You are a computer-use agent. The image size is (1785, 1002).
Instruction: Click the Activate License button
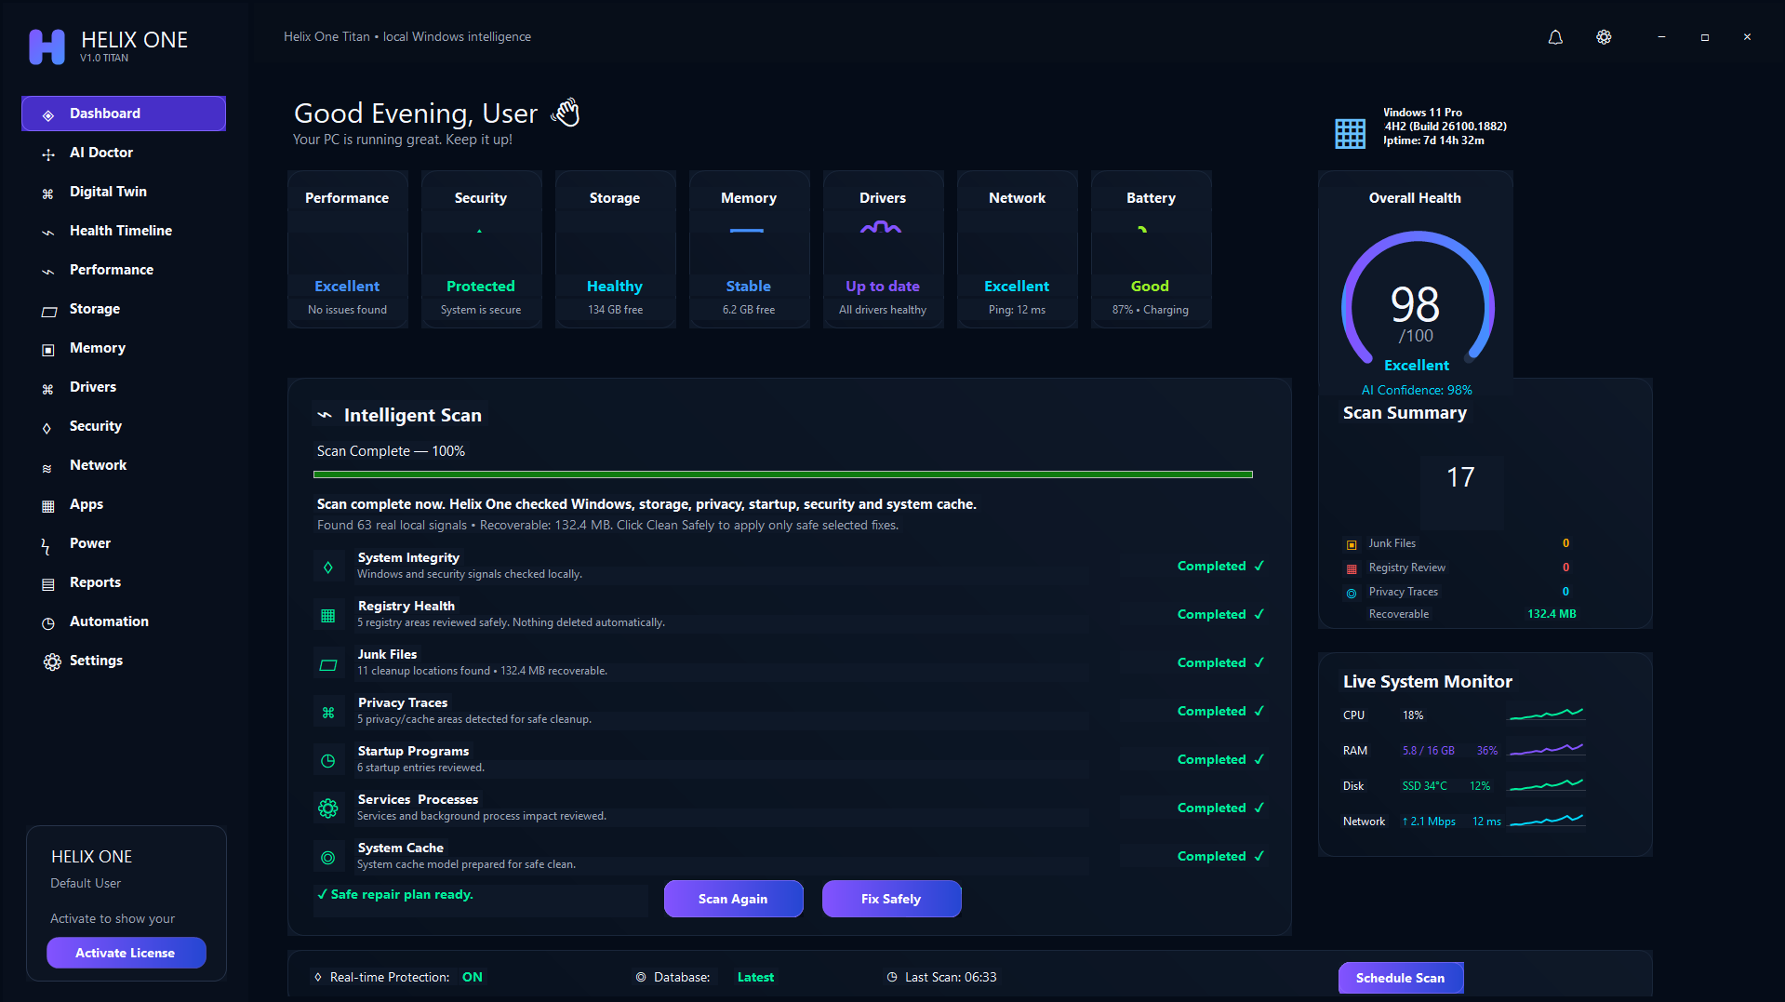[x=126, y=953]
